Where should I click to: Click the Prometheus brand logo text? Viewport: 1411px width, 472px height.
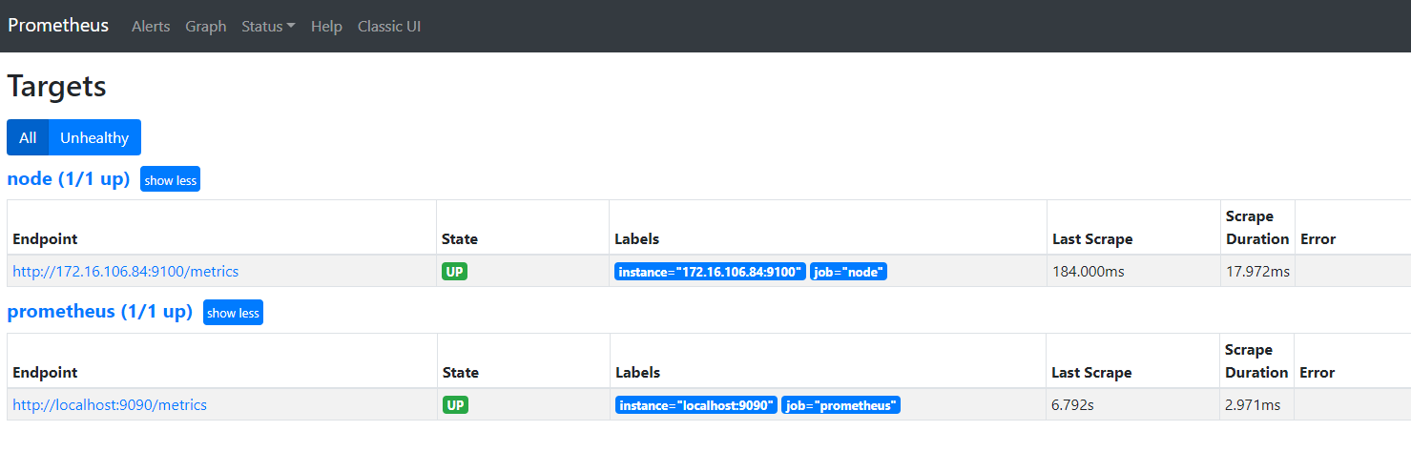[58, 26]
